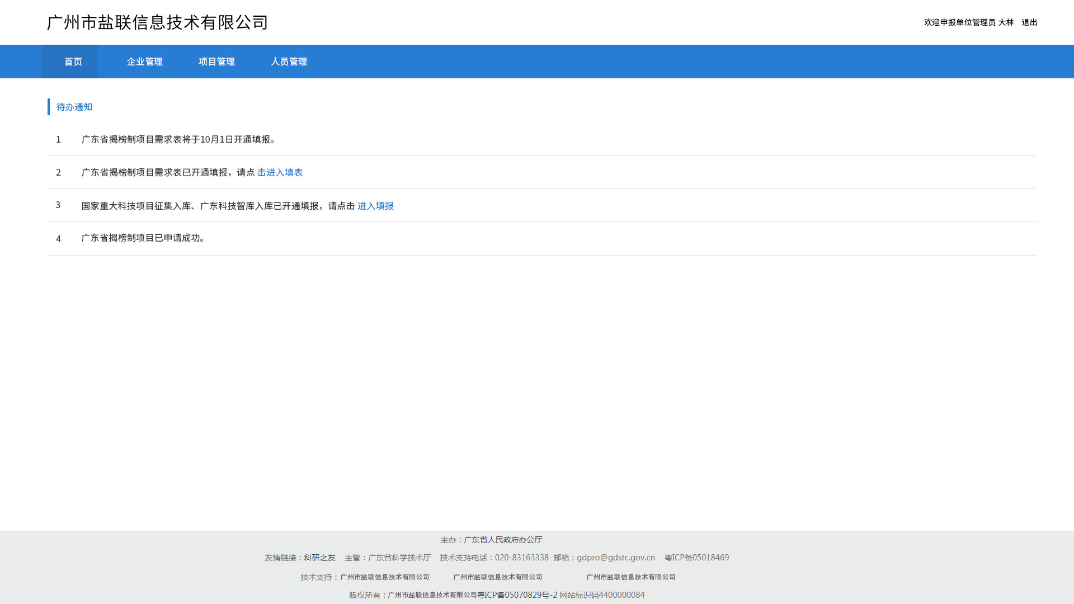The height and width of the screenshot is (604, 1074).
Task: Select notification 1 about 10月1日开通填报
Action: (x=541, y=139)
